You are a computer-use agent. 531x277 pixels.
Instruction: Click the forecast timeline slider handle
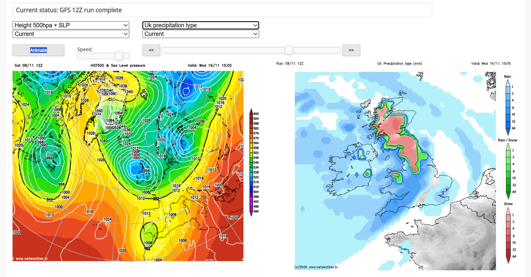(x=289, y=50)
